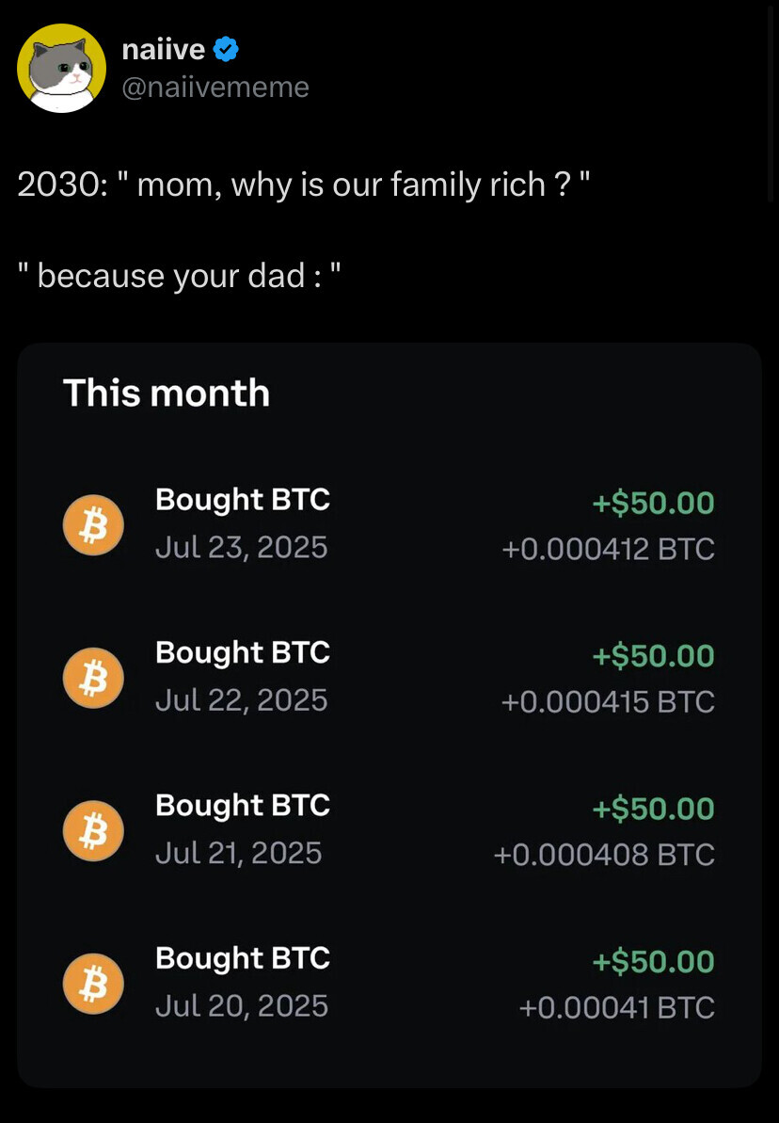The width and height of the screenshot is (779, 1123).
Task: Open the Jul 22, 2025 Bought BTC entry
Action: (389, 678)
